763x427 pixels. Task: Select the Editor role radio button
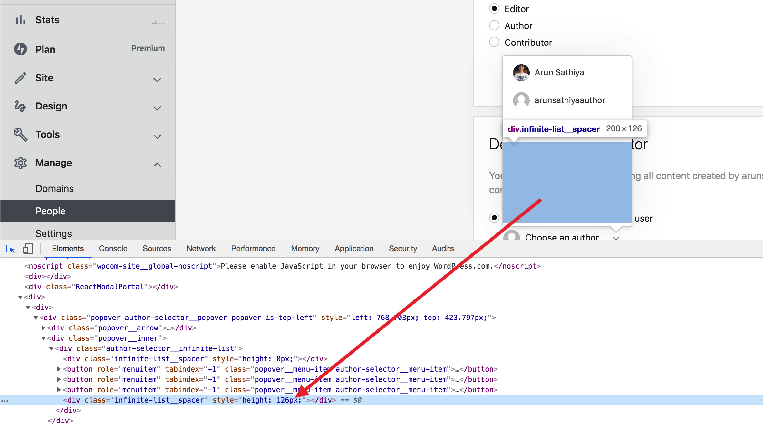click(494, 8)
